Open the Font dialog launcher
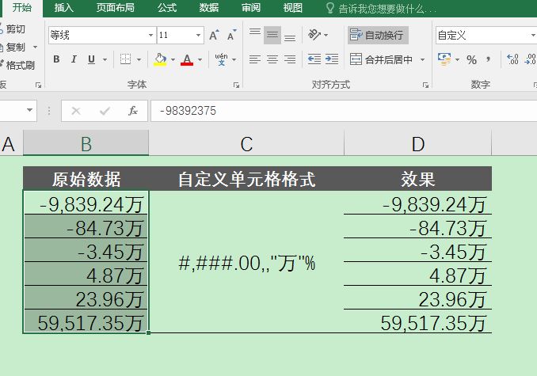The height and width of the screenshot is (376, 537). (x=236, y=85)
